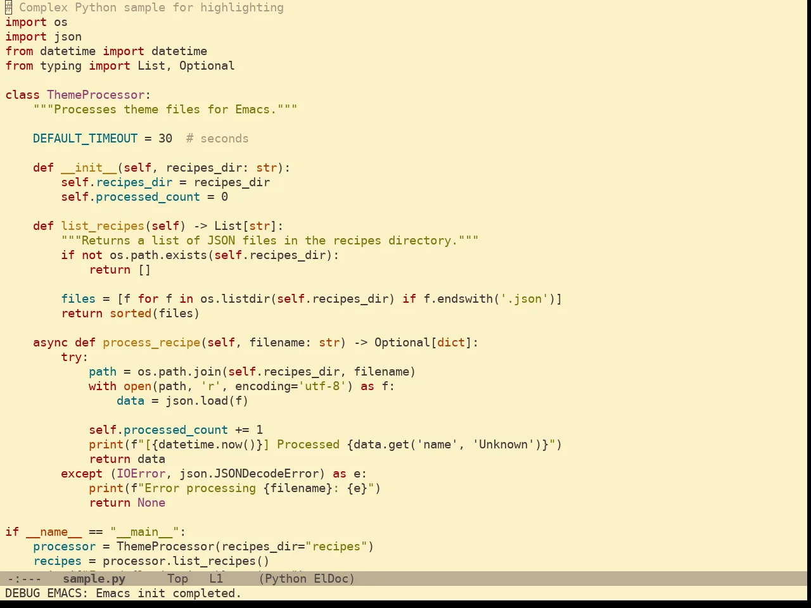
Task: Click the process_recipe function name
Action: (151, 343)
